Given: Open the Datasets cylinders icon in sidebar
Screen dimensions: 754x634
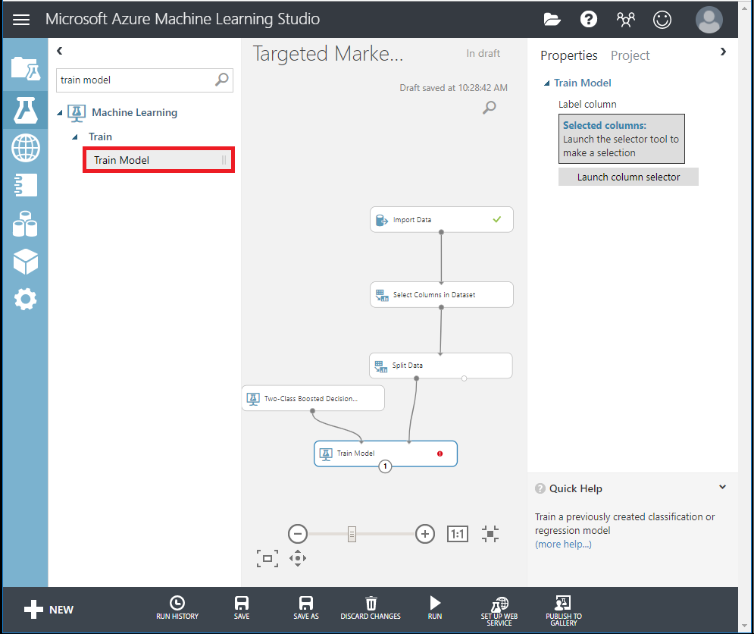Looking at the screenshot, I should pos(25,224).
